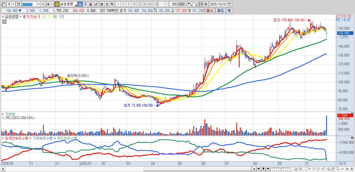Click the add indicator line icon

tap(195, 4)
